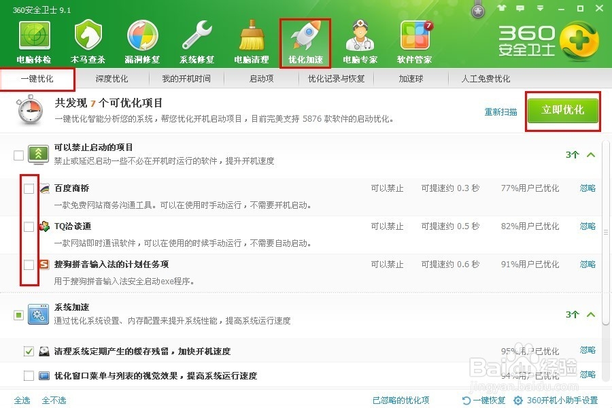Collapse the 系统加速 section
This screenshot has height=408, width=612.
(x=590, y=314)
